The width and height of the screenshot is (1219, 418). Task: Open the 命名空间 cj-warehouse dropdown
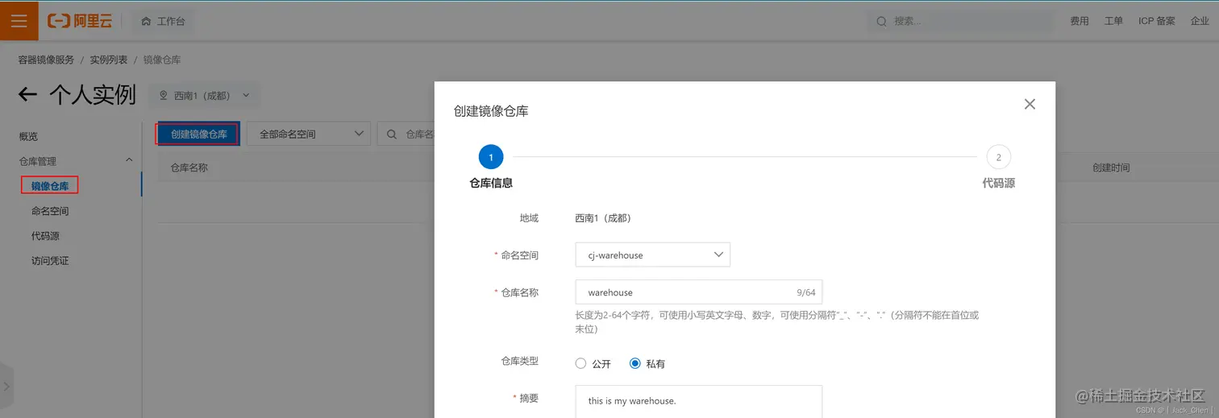click(x=653, y=255)
